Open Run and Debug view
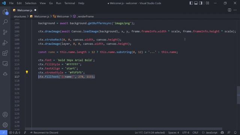 (x=5, y=42)
